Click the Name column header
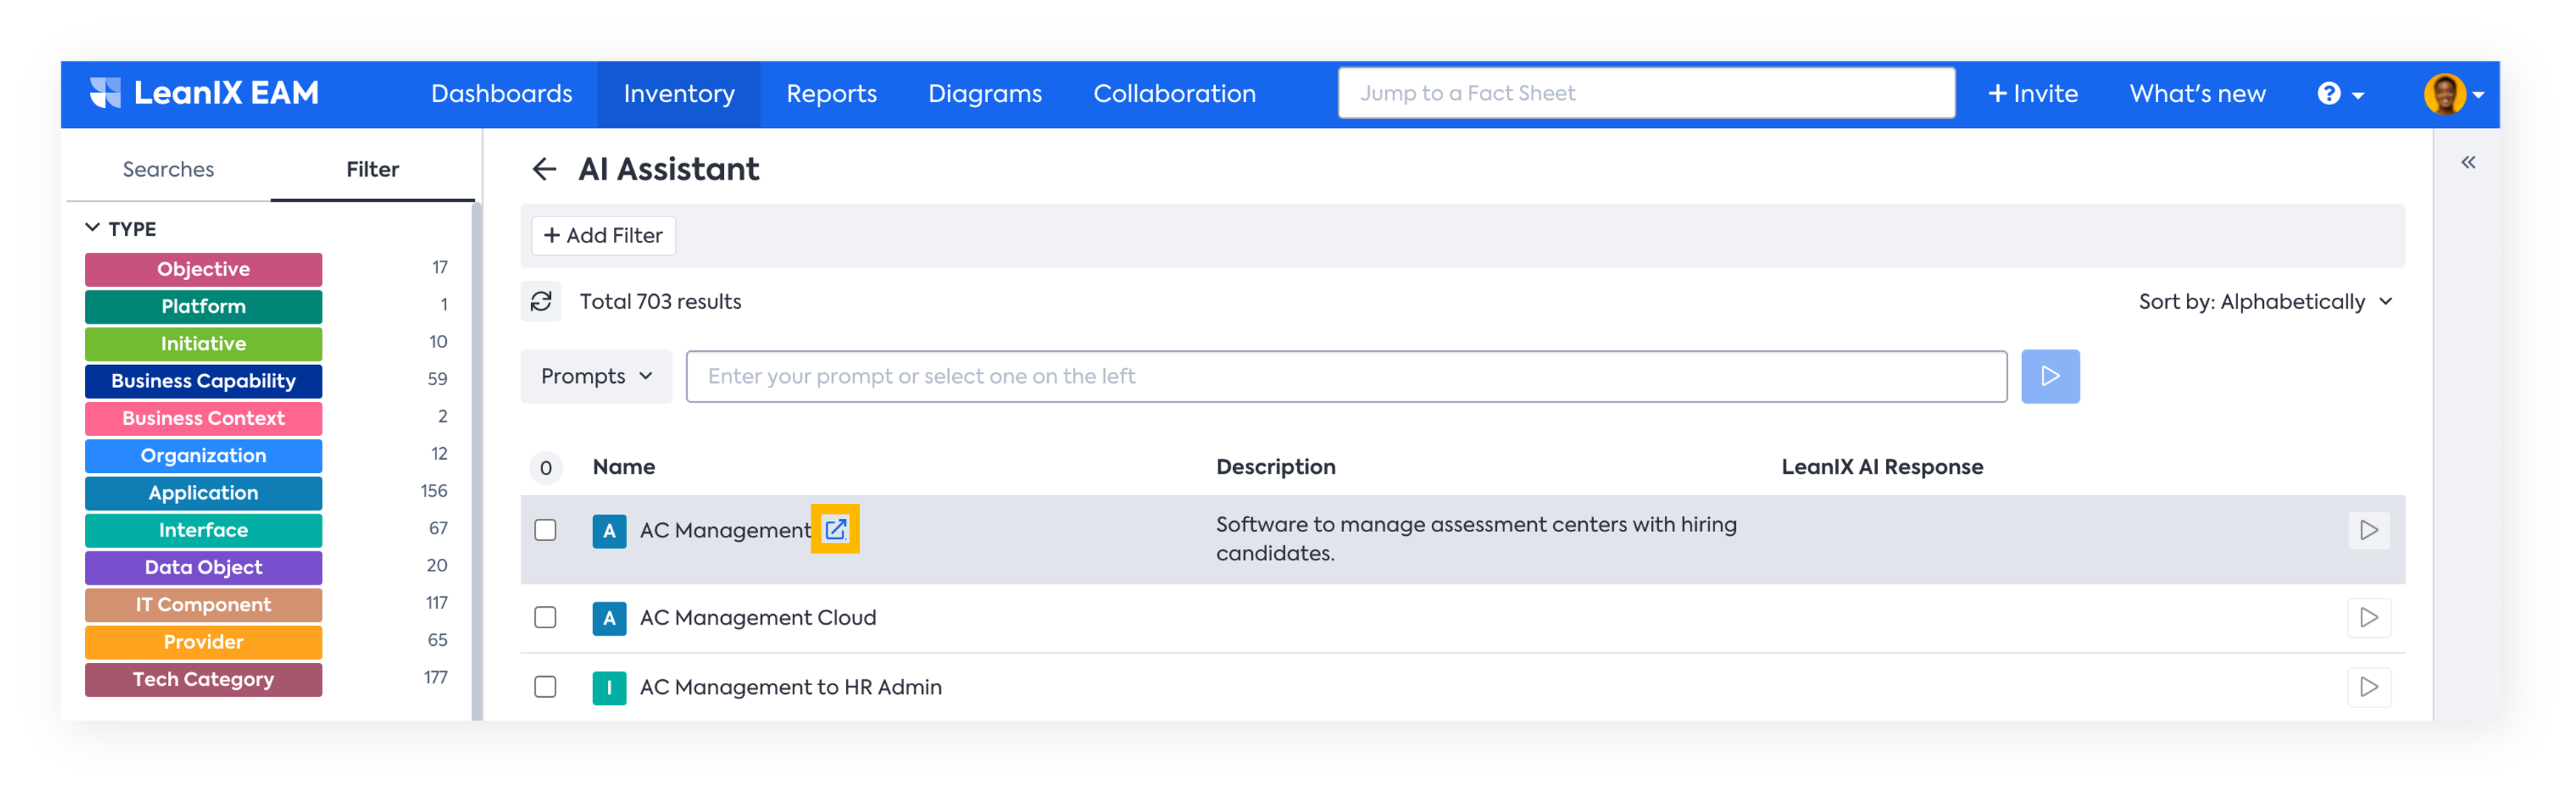 (x=624, y=467)
